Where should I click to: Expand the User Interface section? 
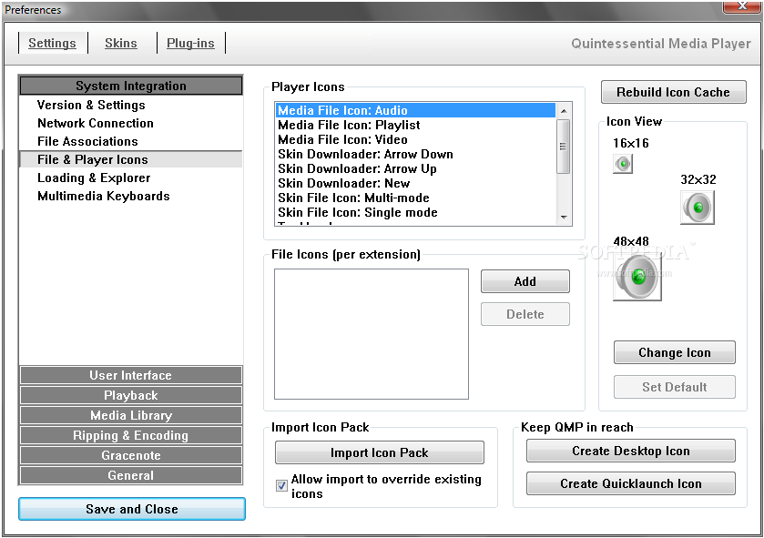[131, 375]
